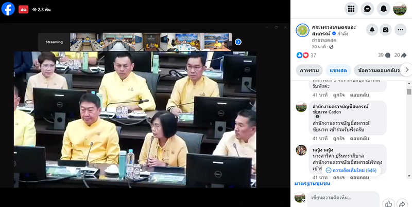The image size is (412, 207).
Task: Open avatar of หญิง หญิง commenter
Action: point(301,150)
